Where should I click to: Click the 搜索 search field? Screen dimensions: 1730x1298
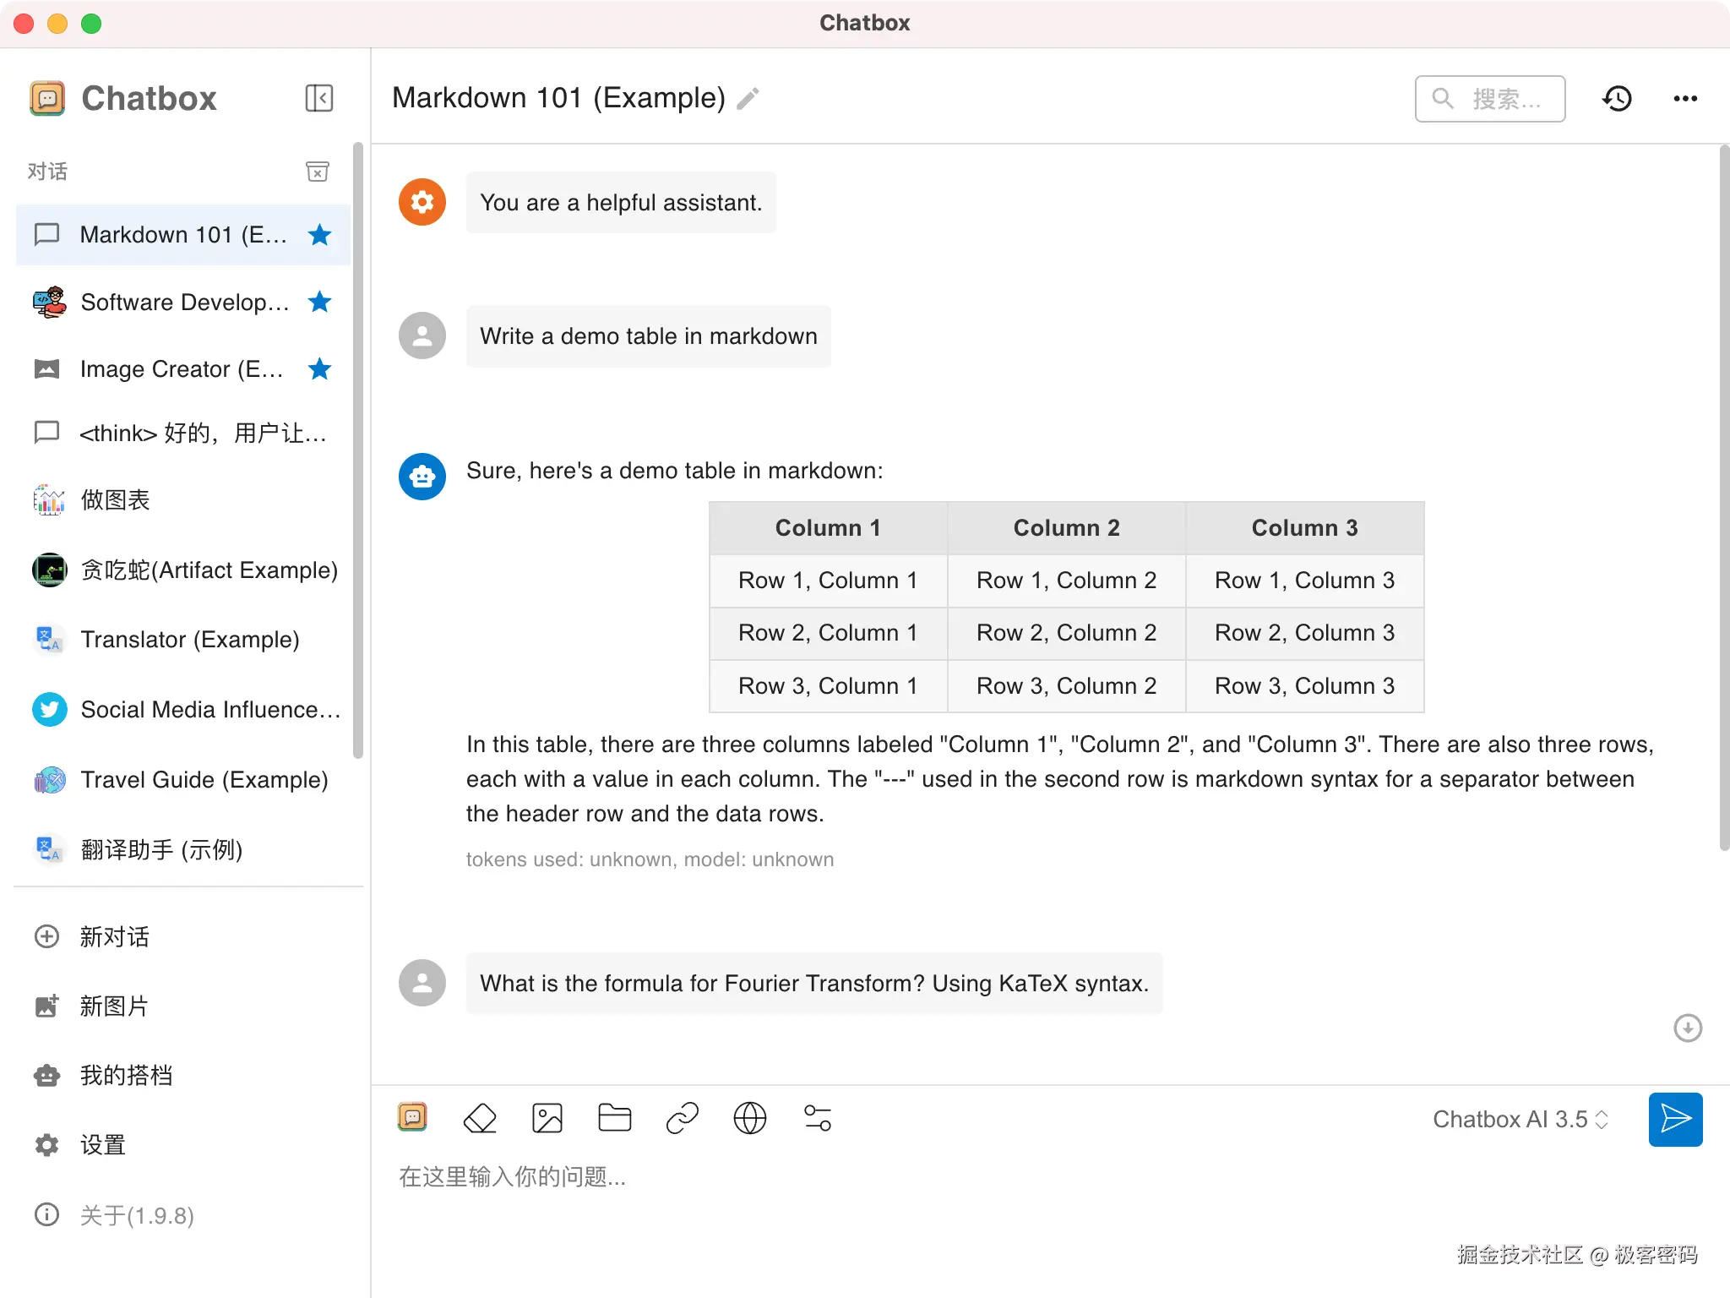[1491, 99]
